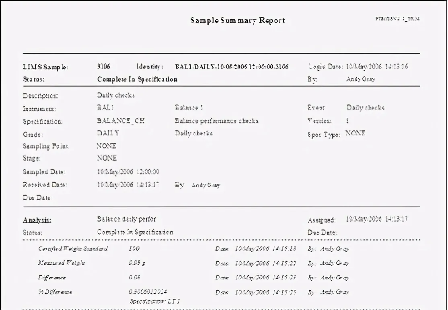Image resolution: width=448 pixels, height=310 pixels.
Task: Select Balance daily perfor analysis name
Action: (127, 219)
